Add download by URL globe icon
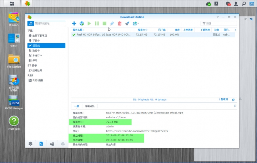 82,23
